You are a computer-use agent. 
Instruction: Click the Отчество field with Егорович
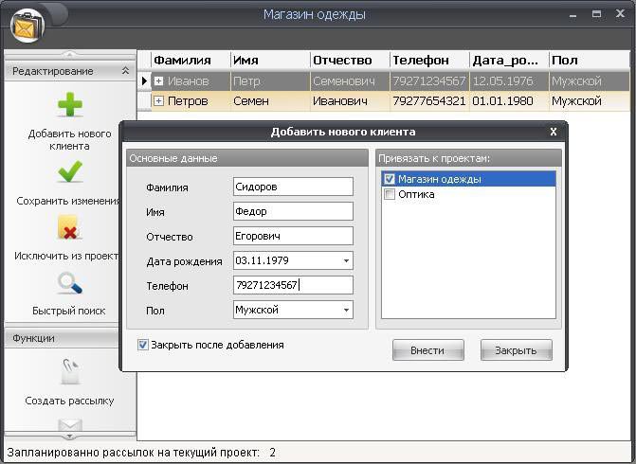click(293, 236)
